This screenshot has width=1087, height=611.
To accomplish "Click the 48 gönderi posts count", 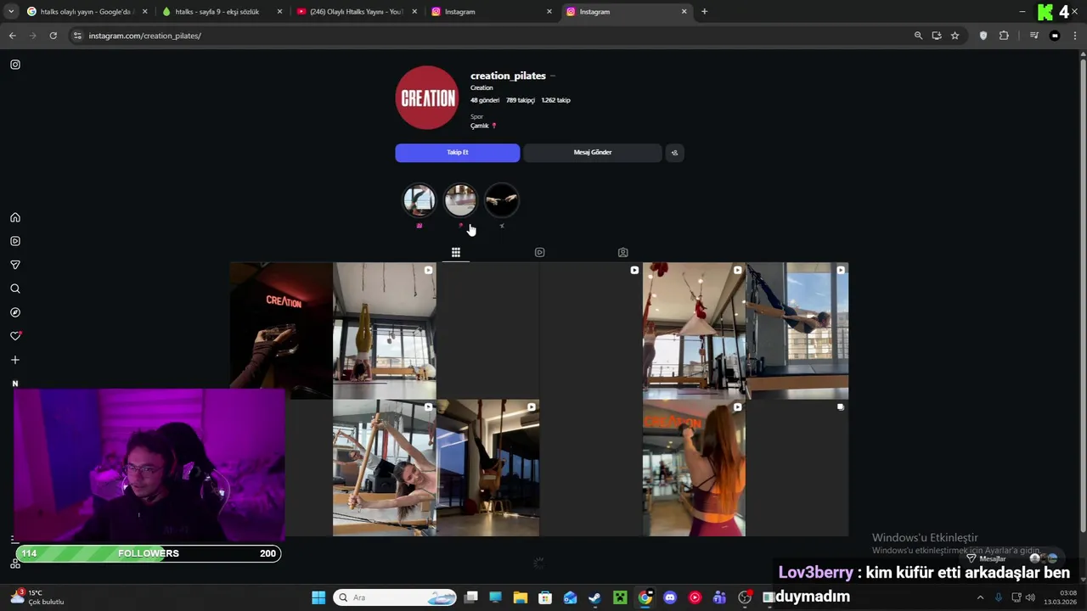I will (x=485, y=100).
